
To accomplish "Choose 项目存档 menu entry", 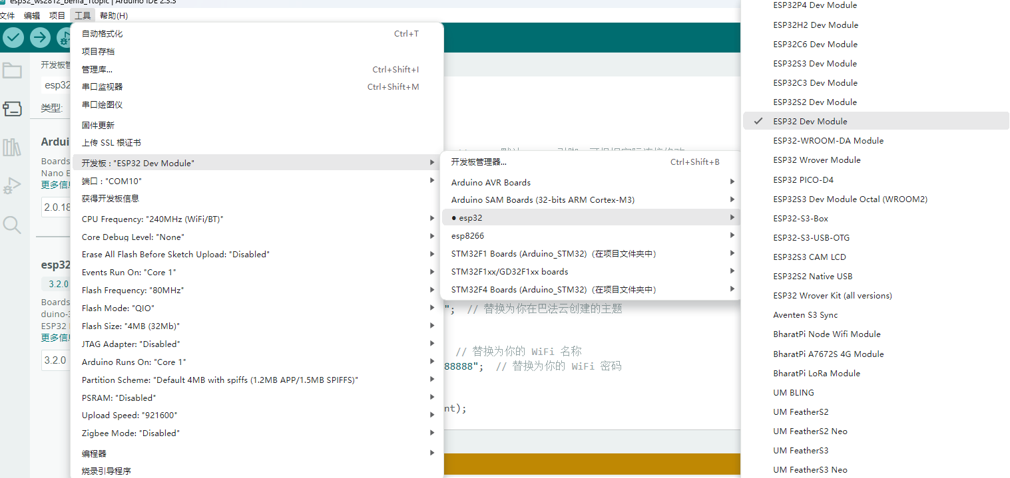I will [257, 51].
